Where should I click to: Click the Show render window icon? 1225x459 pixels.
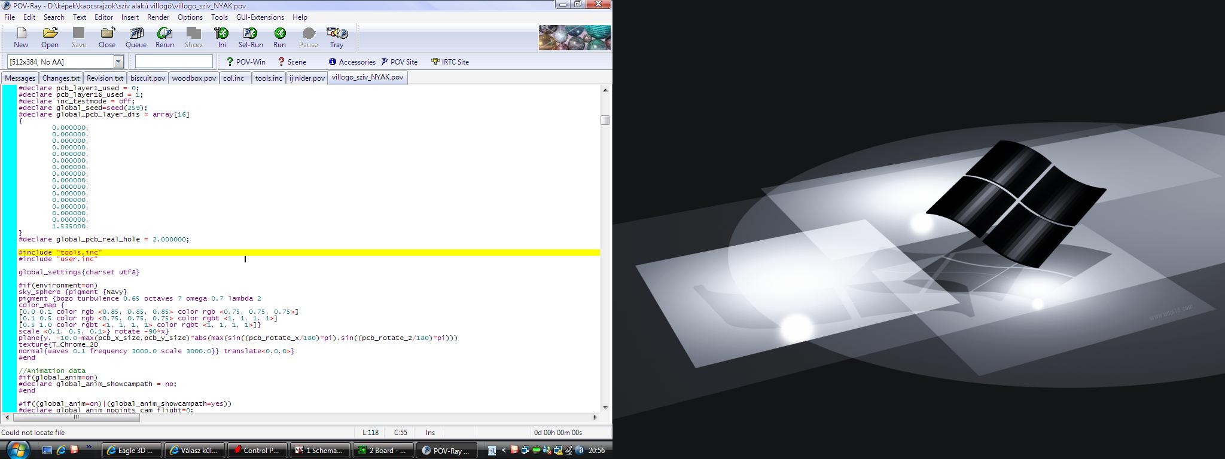click(193, 37)
